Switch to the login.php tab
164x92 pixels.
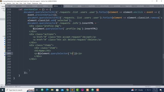[24, 6]
